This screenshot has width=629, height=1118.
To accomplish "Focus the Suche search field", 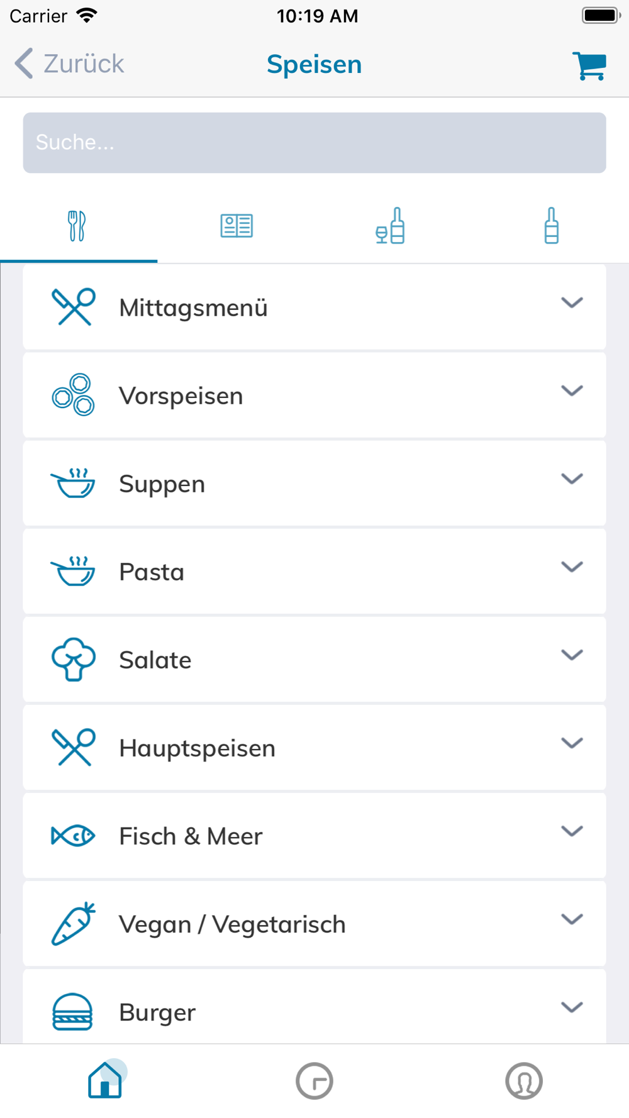I will (x=314, y=143).
